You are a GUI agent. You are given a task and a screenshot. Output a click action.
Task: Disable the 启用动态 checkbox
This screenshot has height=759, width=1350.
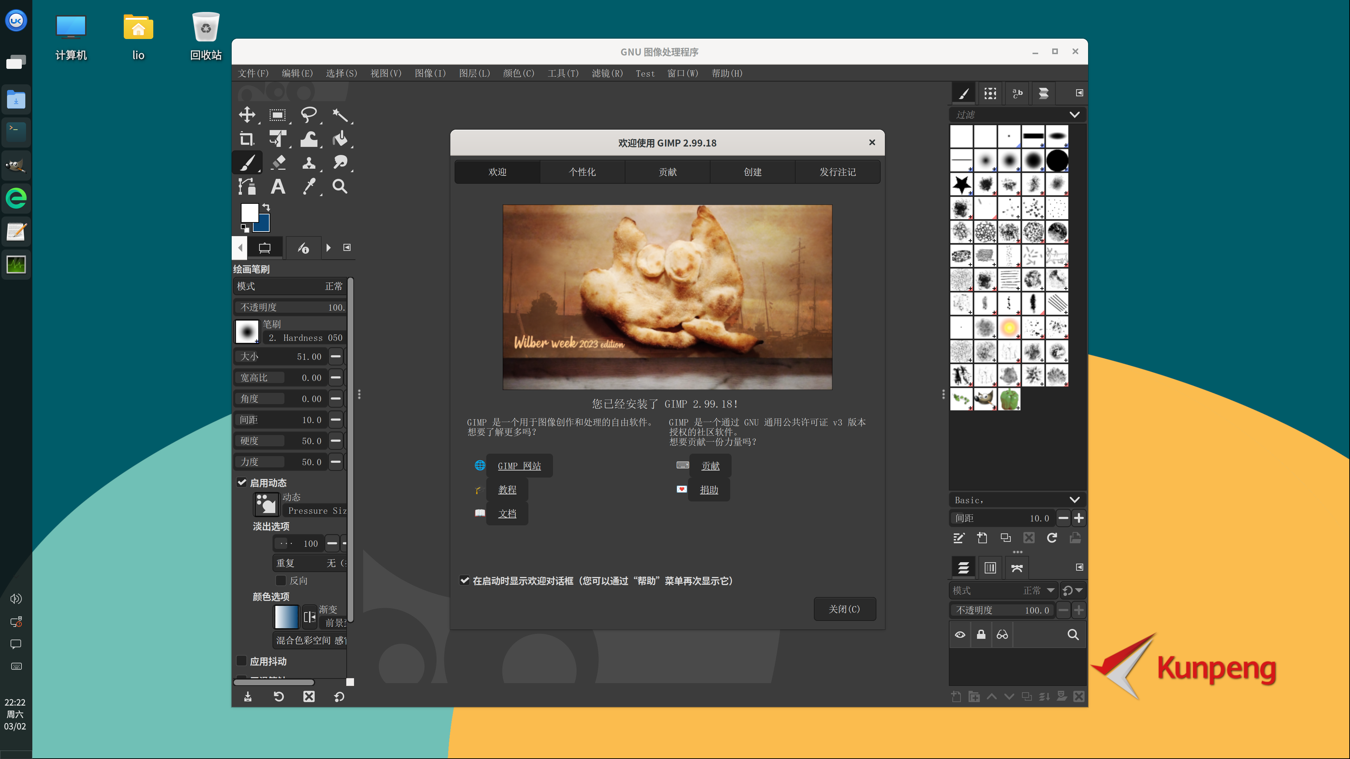click(x=242, y=482)
